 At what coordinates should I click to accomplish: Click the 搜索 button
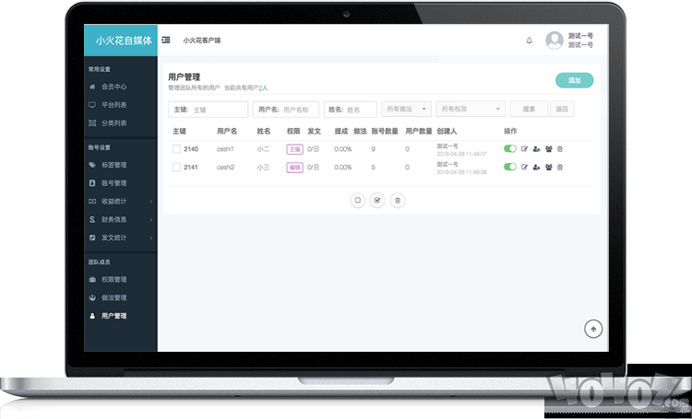point(529,109)
